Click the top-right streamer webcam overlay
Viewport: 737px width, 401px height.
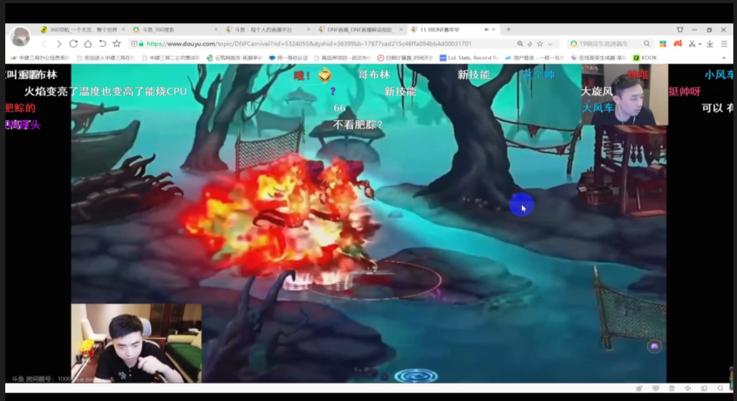pos(625,95)
